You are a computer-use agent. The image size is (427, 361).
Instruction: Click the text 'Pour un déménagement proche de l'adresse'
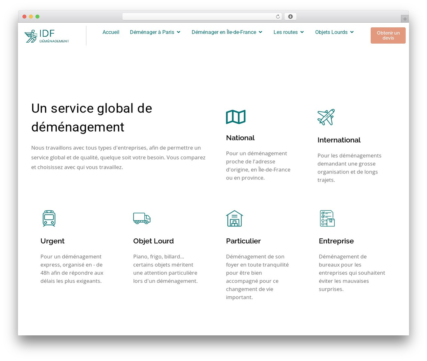coord(258,166)
